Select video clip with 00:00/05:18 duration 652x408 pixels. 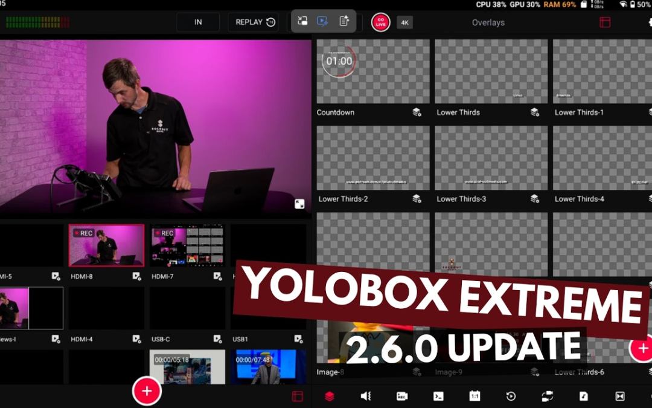187,367
